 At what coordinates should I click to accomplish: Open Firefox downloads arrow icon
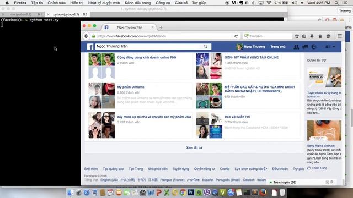pyautogui.click(x=312, y=36)
